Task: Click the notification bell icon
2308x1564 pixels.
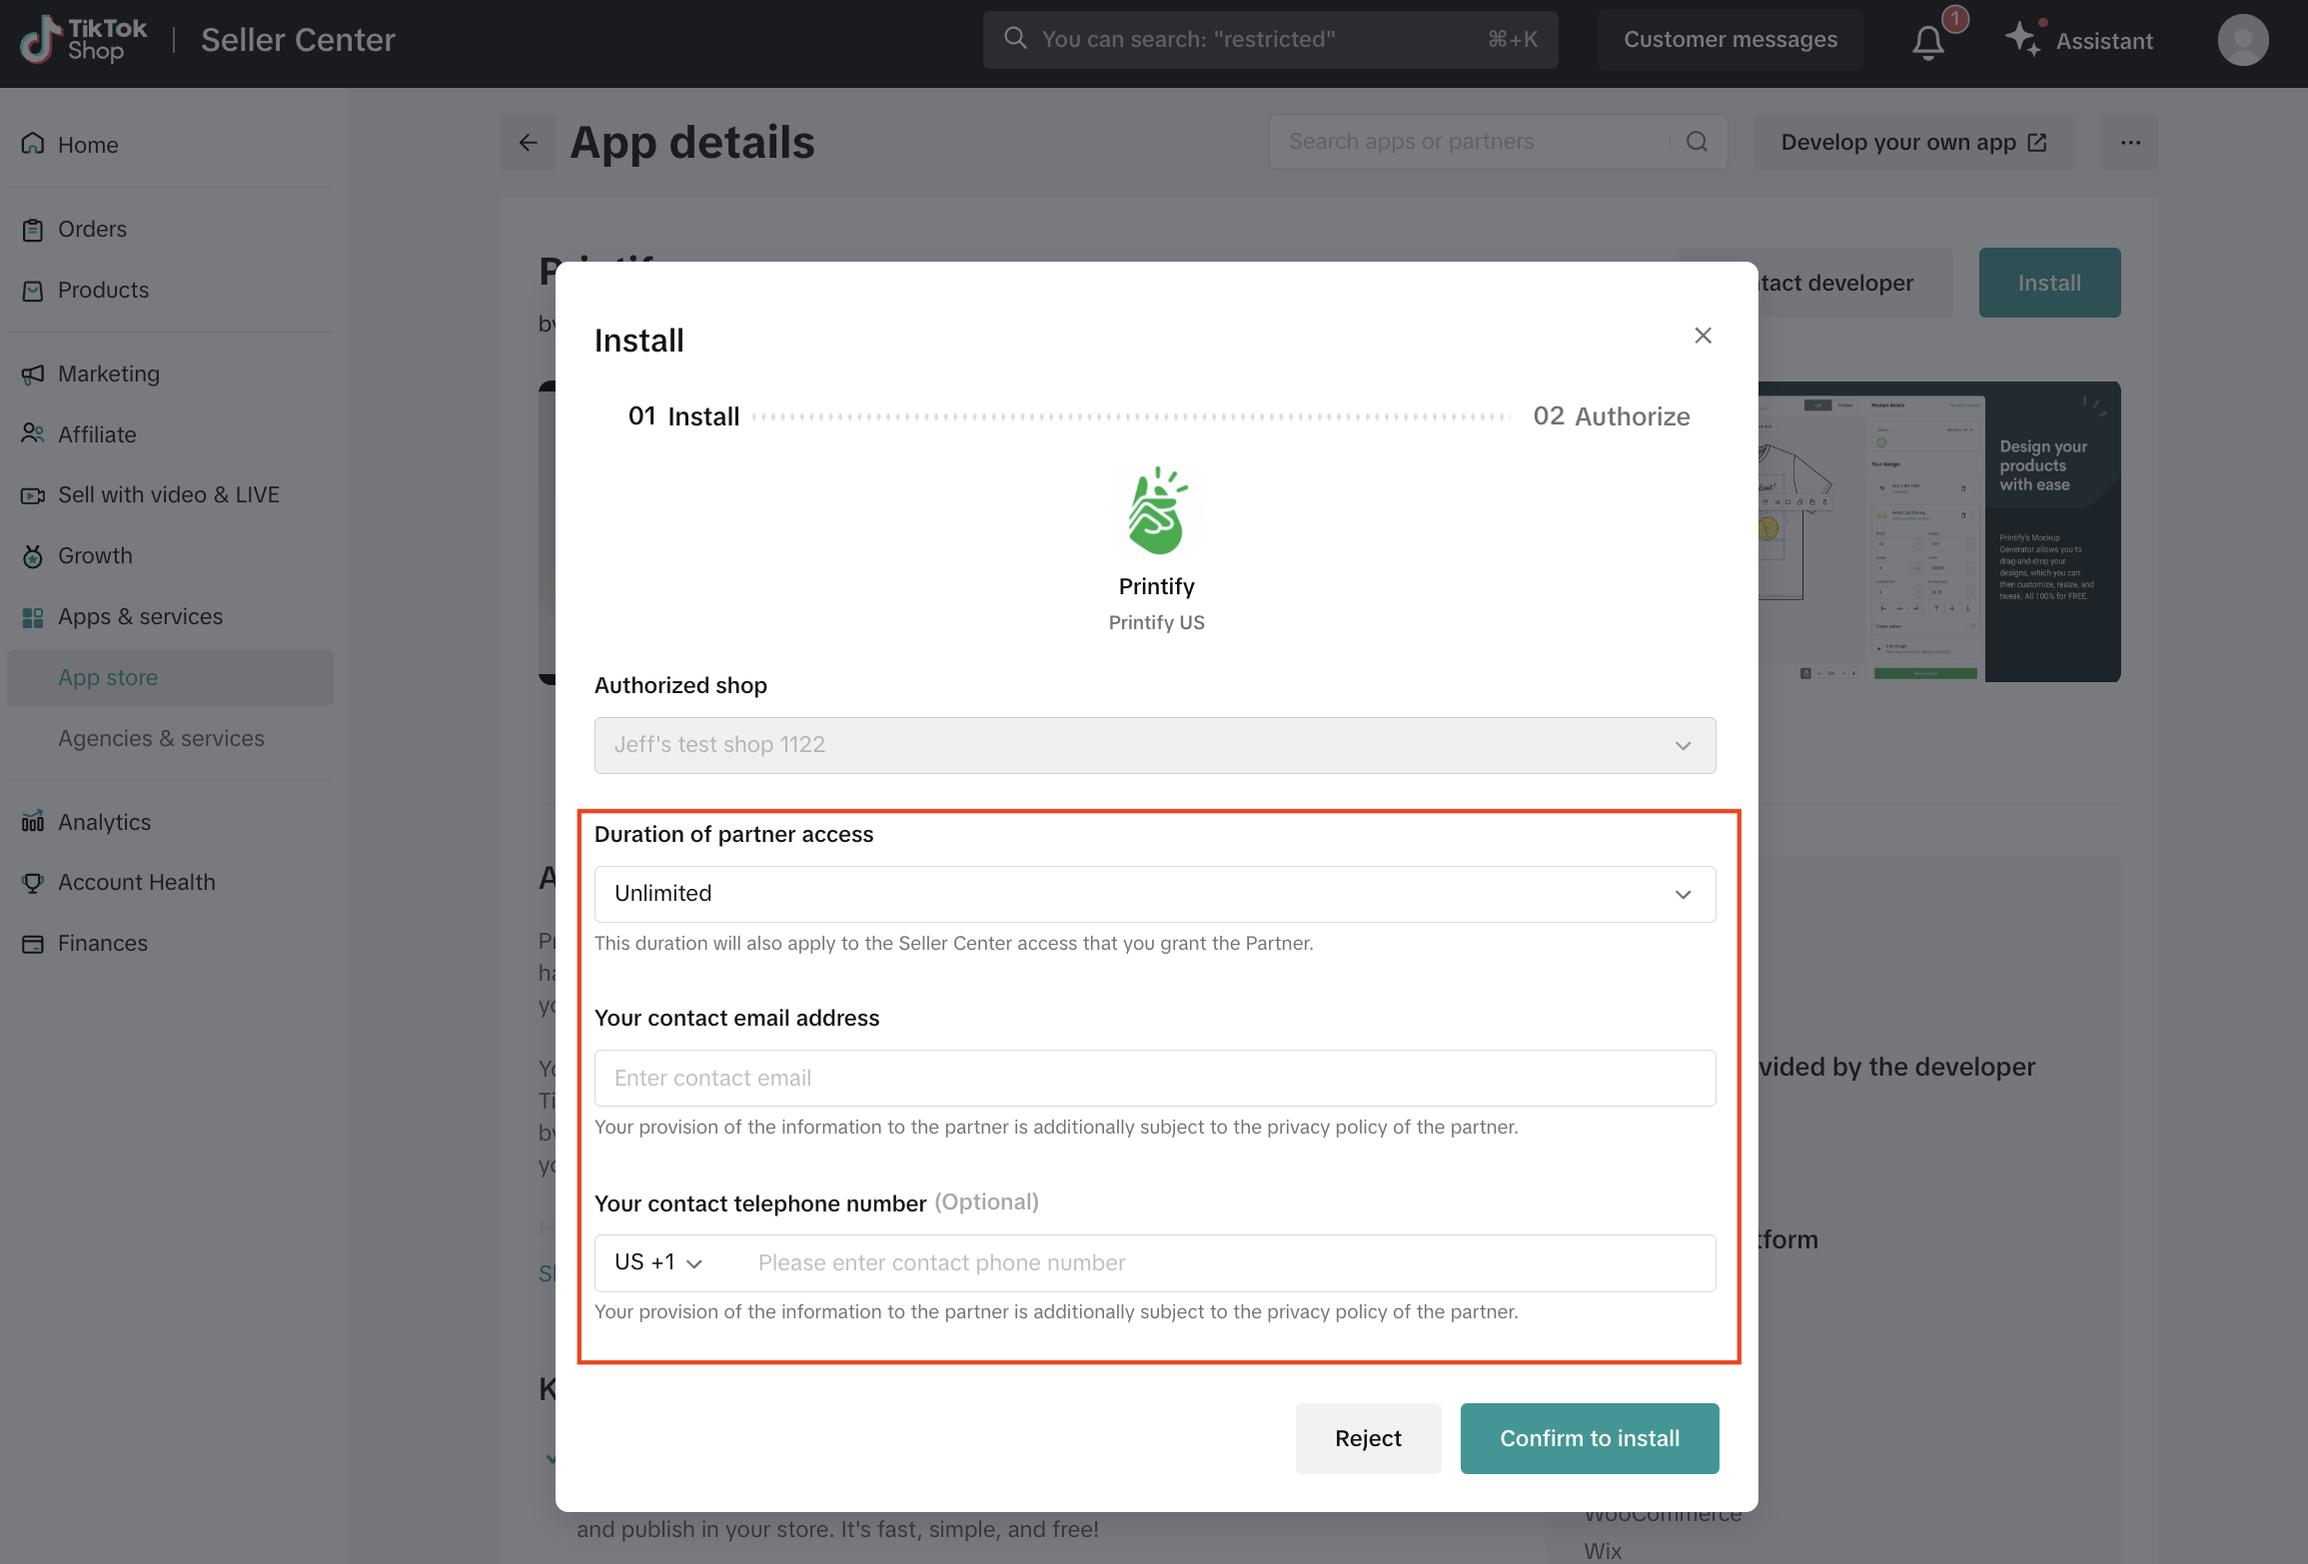Action: (1928, 42)
